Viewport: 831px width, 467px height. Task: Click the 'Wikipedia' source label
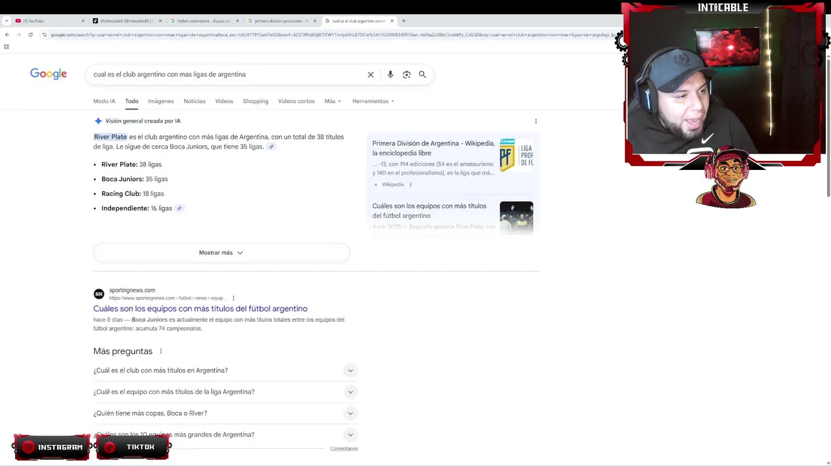click(393, 185)
